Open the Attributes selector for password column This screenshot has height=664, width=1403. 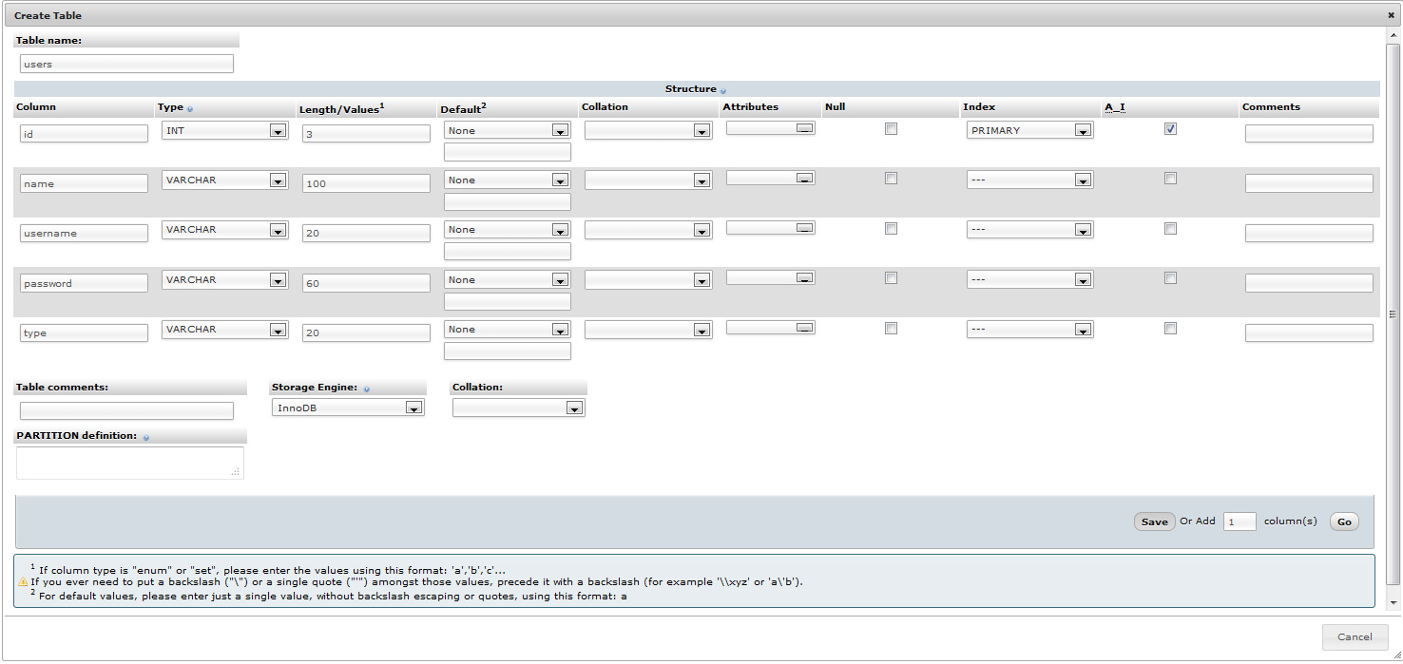(770, 278)
